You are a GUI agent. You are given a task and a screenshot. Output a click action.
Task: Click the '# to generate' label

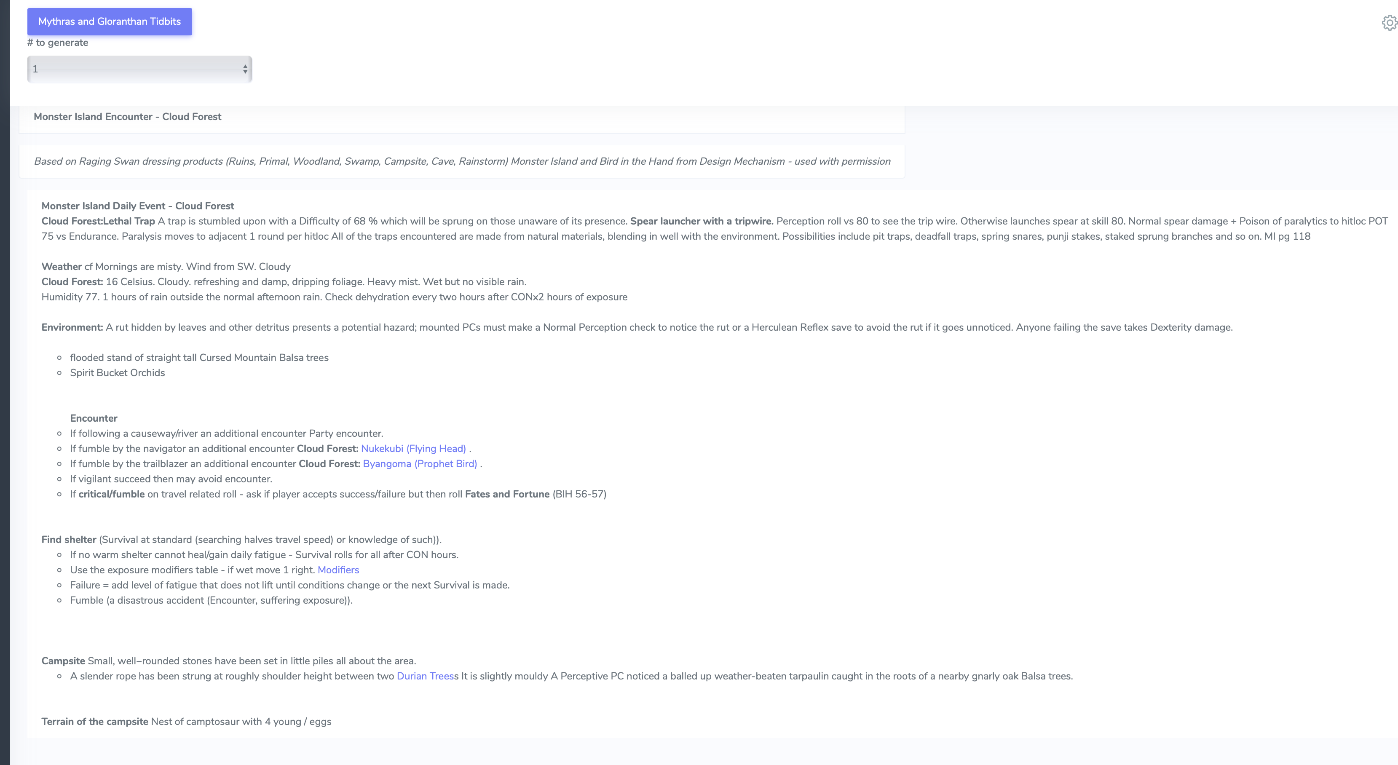[58, 43]
